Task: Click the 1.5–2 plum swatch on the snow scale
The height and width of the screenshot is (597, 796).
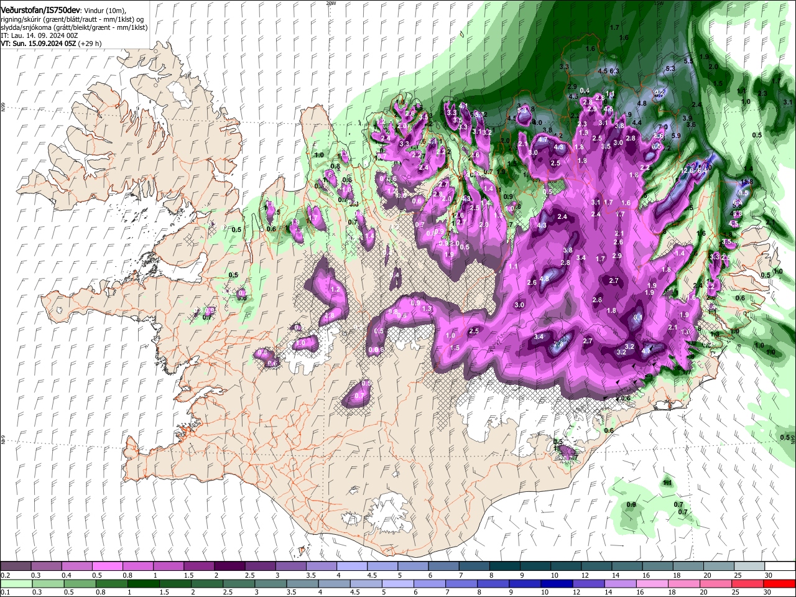Action: click(x=199, y=567)
